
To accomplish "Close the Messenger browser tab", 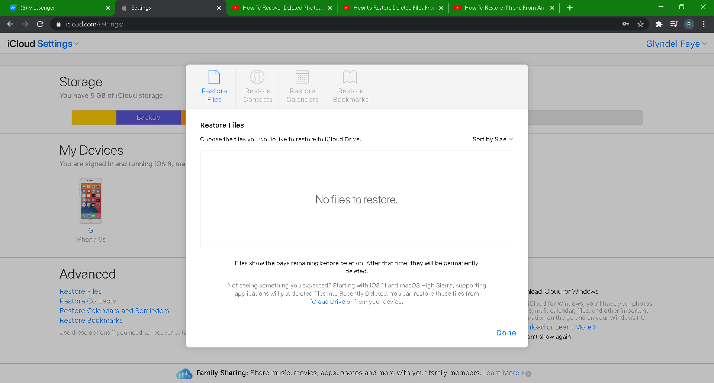I will pyautogui.click(x=108, y=8).
